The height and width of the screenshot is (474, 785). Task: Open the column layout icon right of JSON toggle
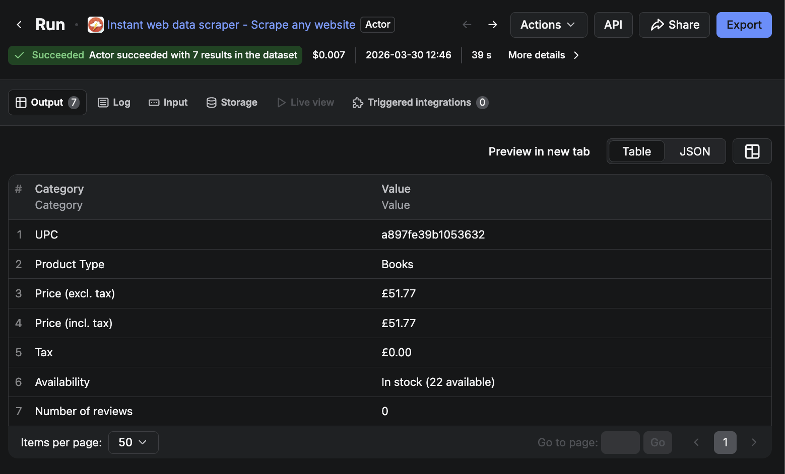(x=752, y=151)
